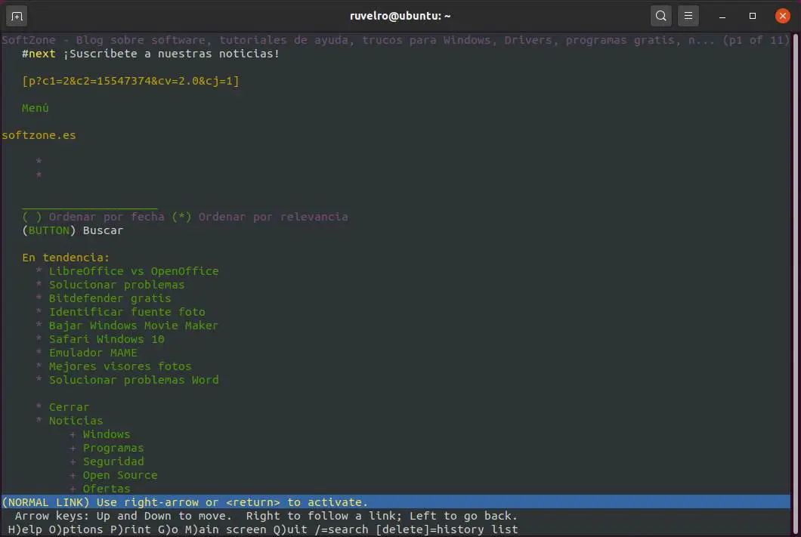This screenshot has width=801, height=537.
Task: Click 'En tendencia:' heading text
Action: [66, 258]
